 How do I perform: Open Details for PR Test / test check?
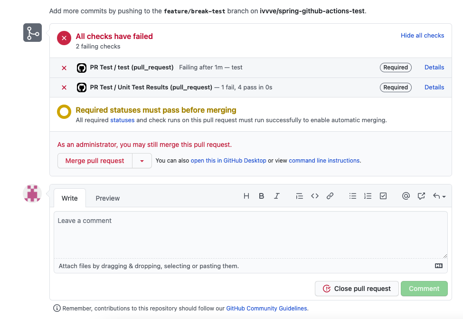[x=434, y=68]
